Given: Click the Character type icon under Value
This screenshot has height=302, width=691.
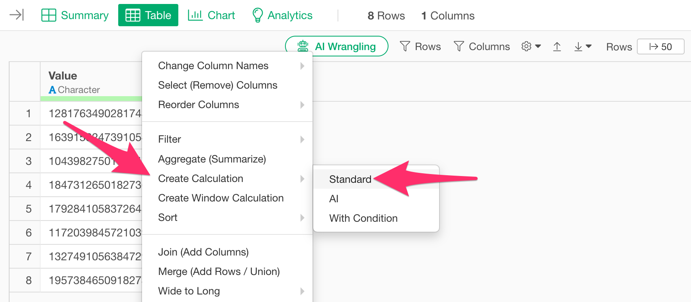Looking at the screenshot, I should [52, 90].
